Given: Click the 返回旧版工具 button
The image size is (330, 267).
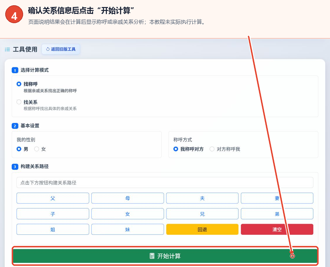Looking at the screenshot, I should point(61,49).
